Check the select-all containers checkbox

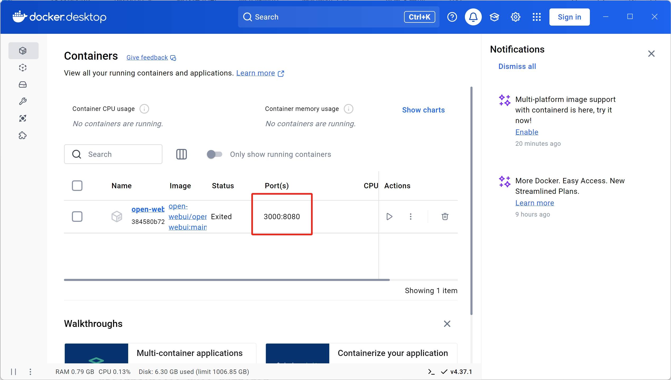[77, 186]
